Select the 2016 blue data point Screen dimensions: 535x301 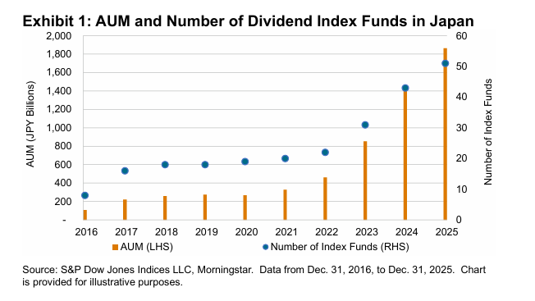(85, 195)
